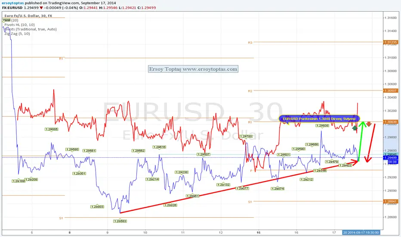Click the 1.29501 pivot value label

point(284,155)
